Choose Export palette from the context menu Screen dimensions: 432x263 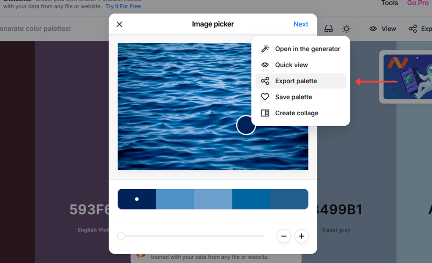coord(295,81)
